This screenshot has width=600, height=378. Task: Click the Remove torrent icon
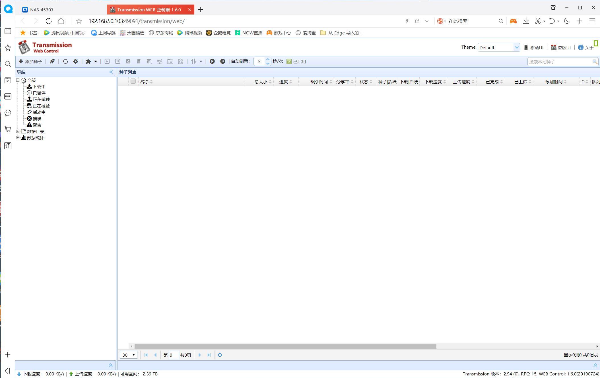138,61
